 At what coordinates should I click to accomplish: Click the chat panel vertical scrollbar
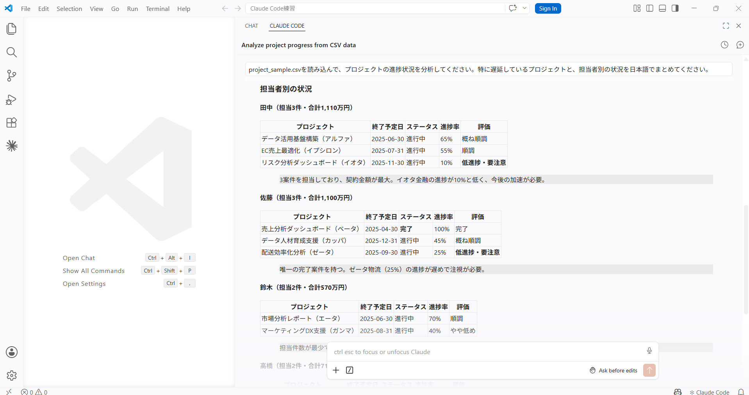746,259
